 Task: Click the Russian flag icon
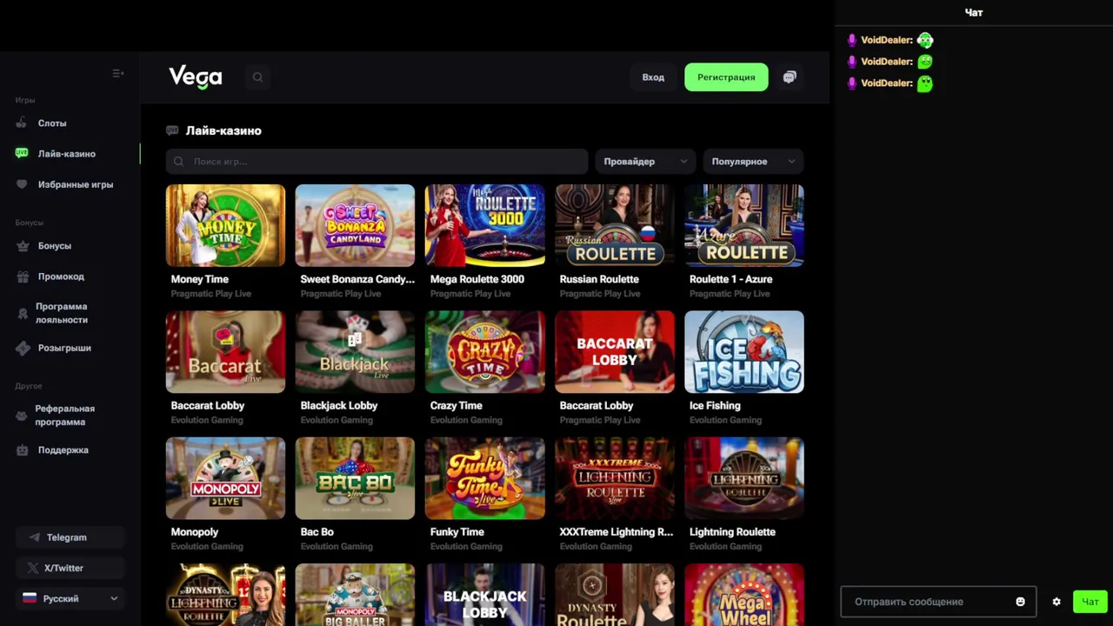tap(30, 598)
